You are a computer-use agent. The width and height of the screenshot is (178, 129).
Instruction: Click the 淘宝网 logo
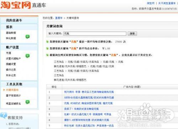click(x=16, y=5)
